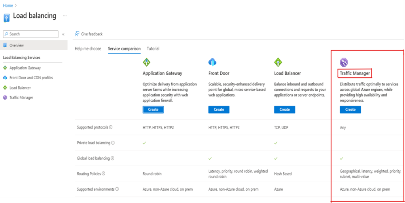Click info icon next to Routing Policies
This screenshot has width=405, height=203.
tap(104, 173)
